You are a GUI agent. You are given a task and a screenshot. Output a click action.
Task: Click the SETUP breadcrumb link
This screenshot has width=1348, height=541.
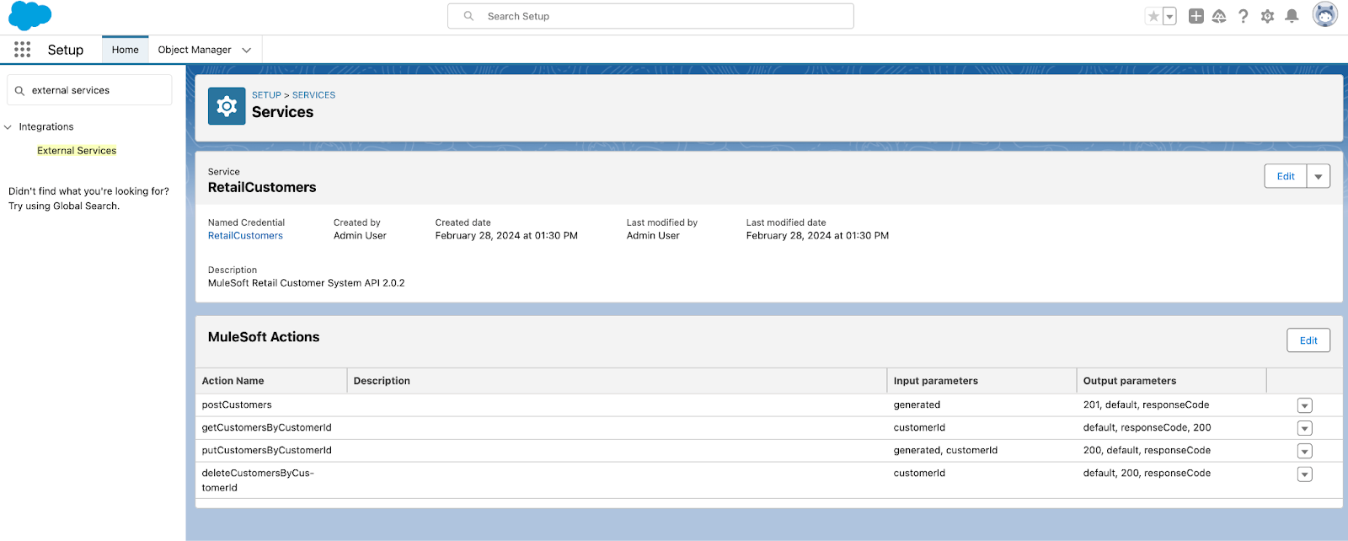(x=266, y=95)
